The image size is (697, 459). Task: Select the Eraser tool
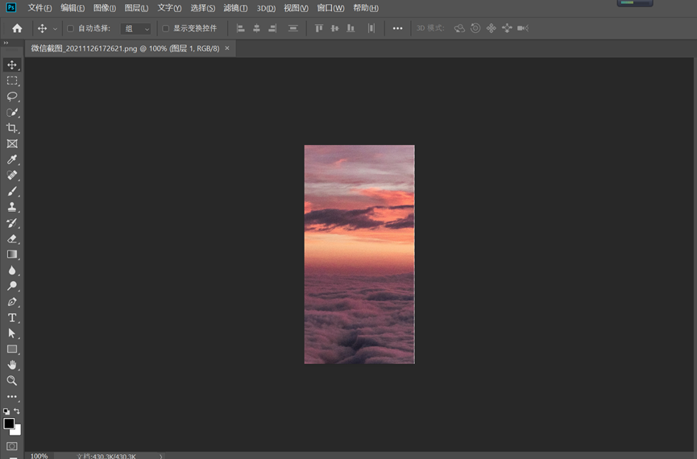point(12,238)
